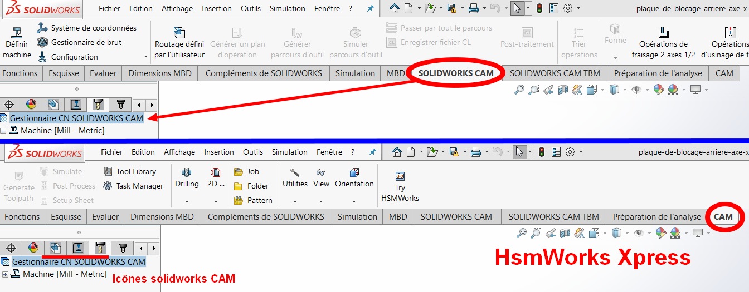Image resolution: width=749 pixels, height=292 pixels.
Task: Open Fenêtre menu in the lower window
Action: point(329,152)
